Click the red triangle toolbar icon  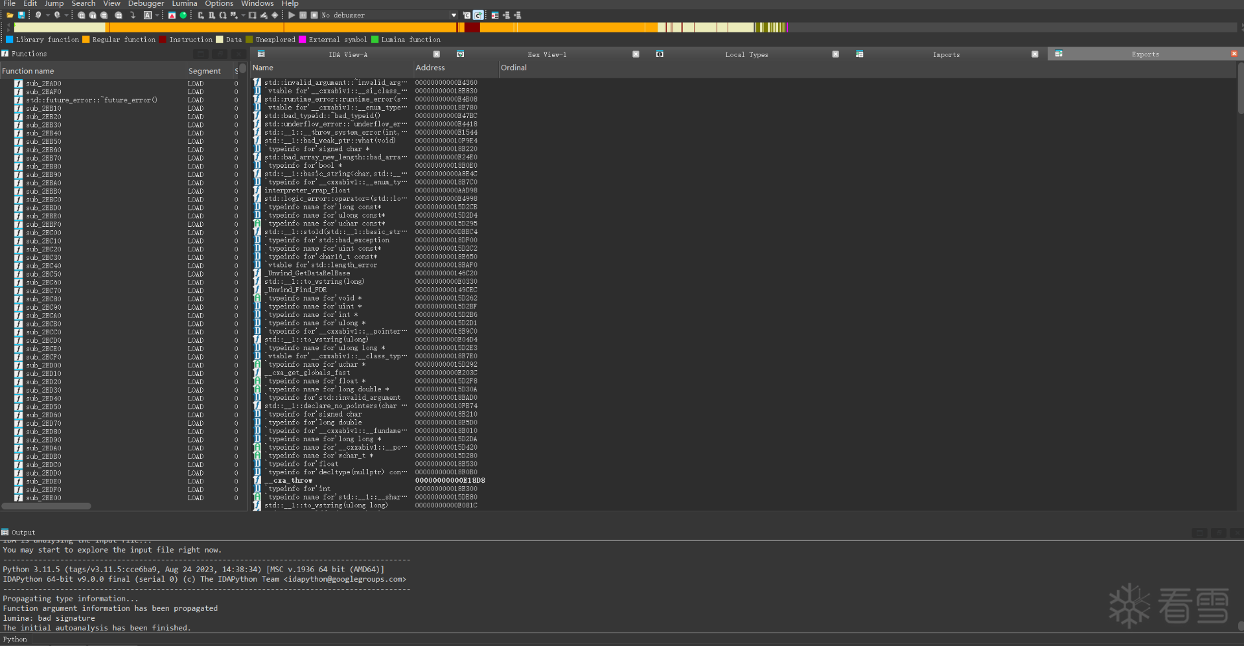172,15
